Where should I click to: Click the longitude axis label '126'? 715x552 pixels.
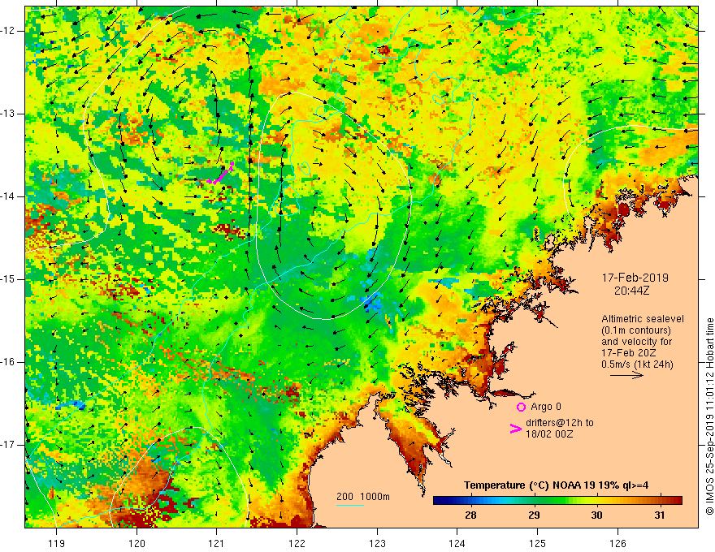click(x=617, y=543)
